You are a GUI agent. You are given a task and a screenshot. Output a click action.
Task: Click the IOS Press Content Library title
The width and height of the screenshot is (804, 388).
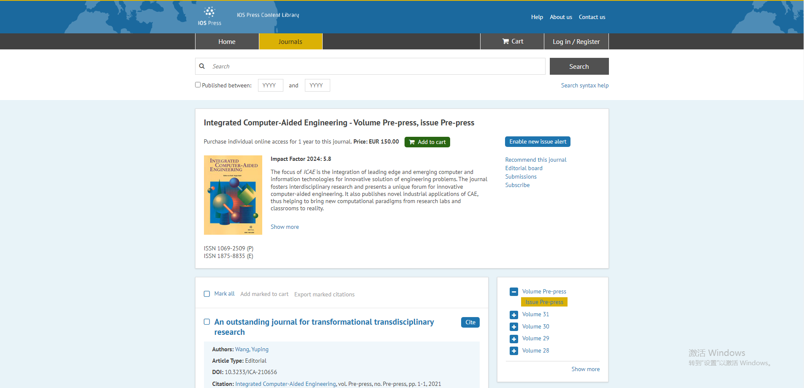(268, 15)
